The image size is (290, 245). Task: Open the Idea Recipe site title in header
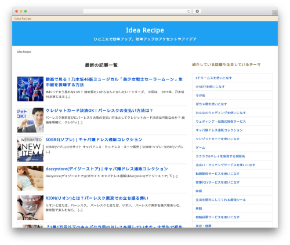coord(145,30)
